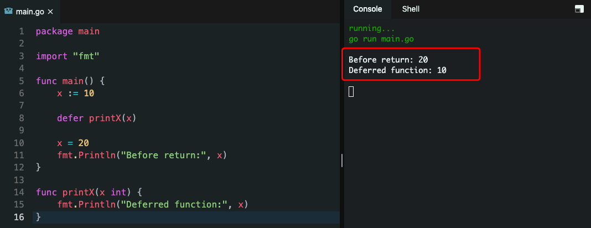Screen dimensions: 591x228
Task: Click the 'Before return: 20' console output
Action: pyautogui.click(x=388, y=60)
